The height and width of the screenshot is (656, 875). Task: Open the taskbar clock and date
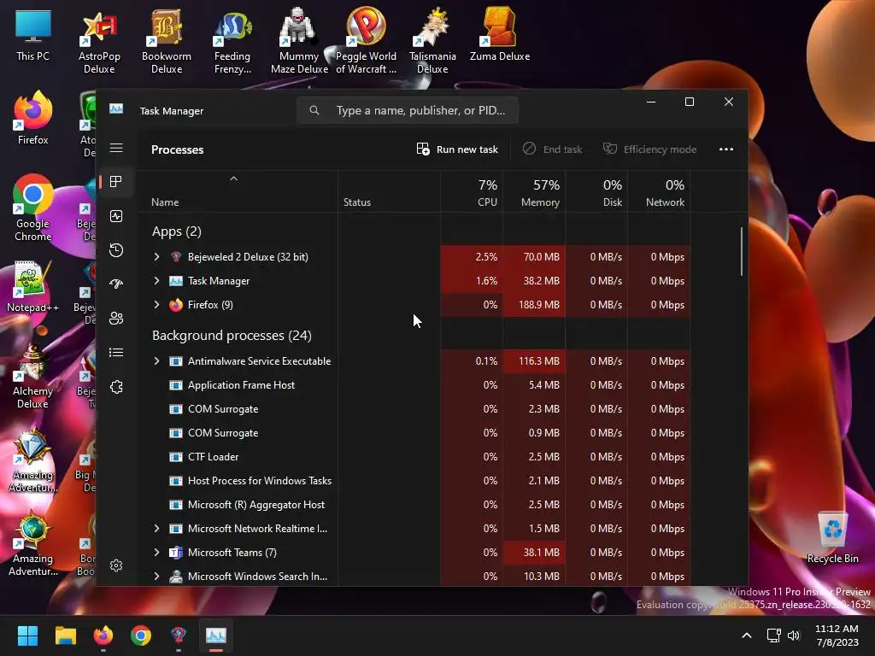point(837,635)
